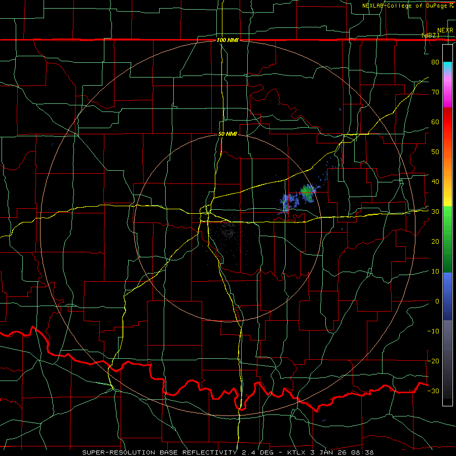Click the 10 value on the dBZ scale

click(435, 272)
